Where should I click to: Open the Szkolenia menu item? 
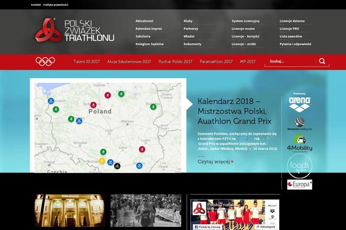pyautogui.click(x=143, y=36)
